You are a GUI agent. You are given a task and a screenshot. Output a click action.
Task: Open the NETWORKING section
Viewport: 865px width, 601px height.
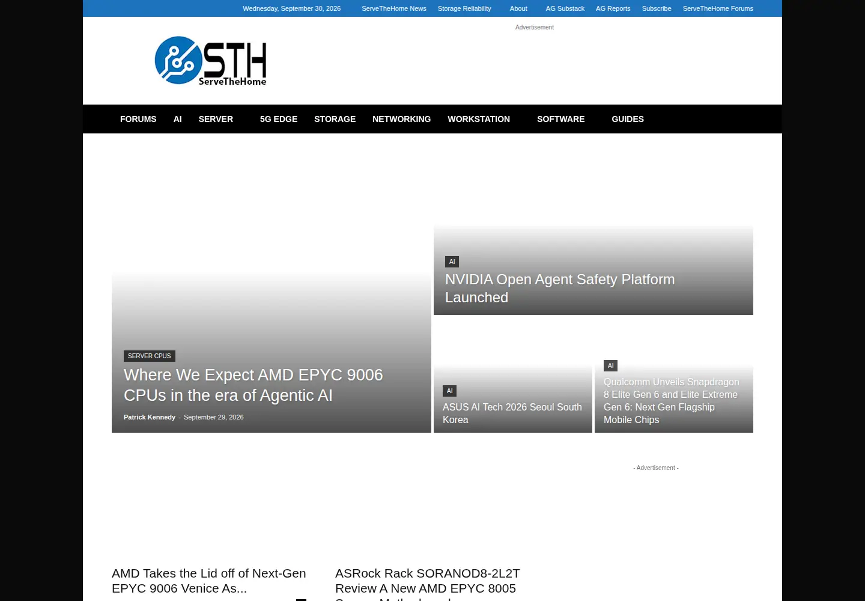pos(401,119)
